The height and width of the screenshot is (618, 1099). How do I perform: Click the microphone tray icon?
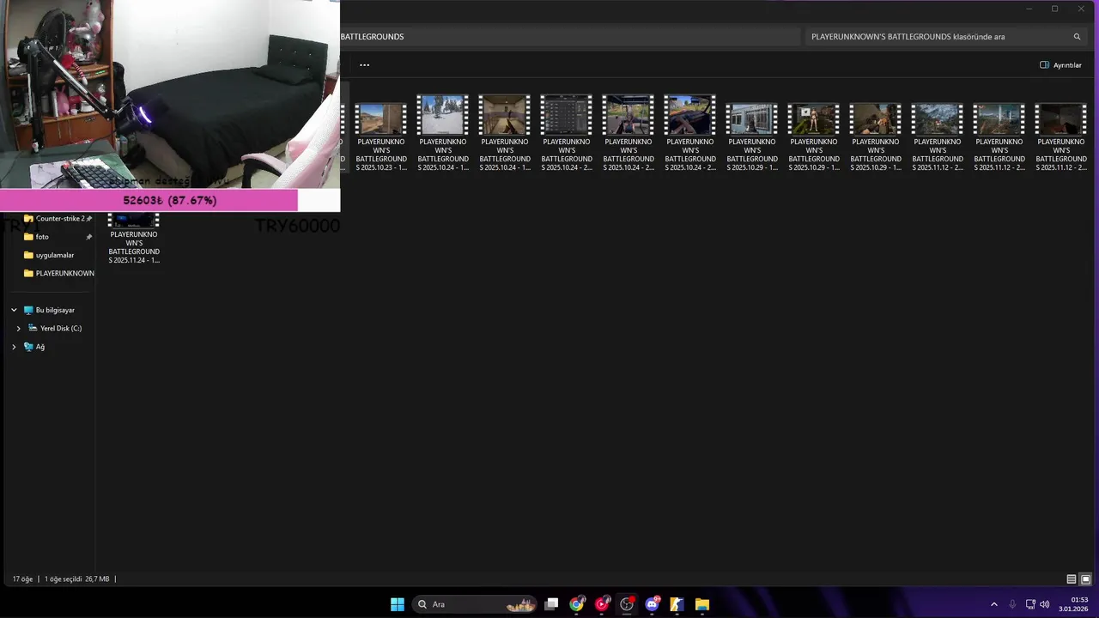[1012, 604]
